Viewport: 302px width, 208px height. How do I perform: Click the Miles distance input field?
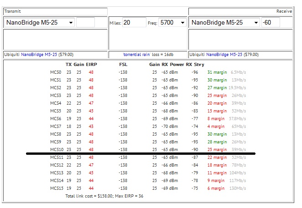pyautogui.click(x=134, y=22)
